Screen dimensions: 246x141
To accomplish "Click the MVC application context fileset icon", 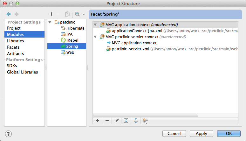I will click(x=102, y=25).
